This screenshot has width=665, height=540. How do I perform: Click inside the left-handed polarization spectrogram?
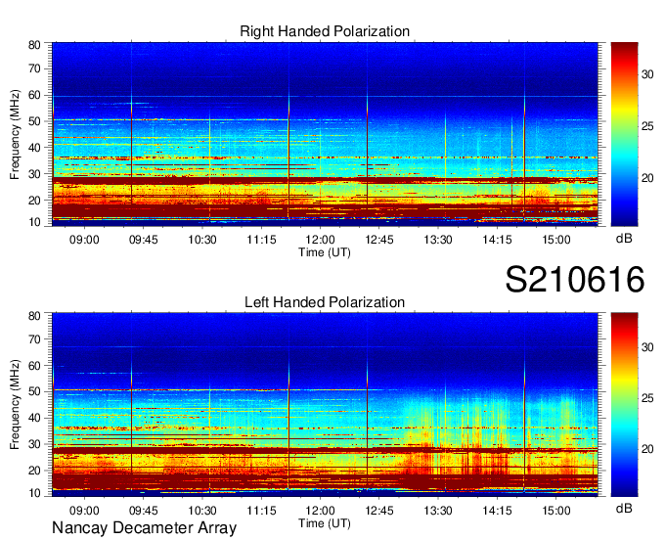point(325,404)
